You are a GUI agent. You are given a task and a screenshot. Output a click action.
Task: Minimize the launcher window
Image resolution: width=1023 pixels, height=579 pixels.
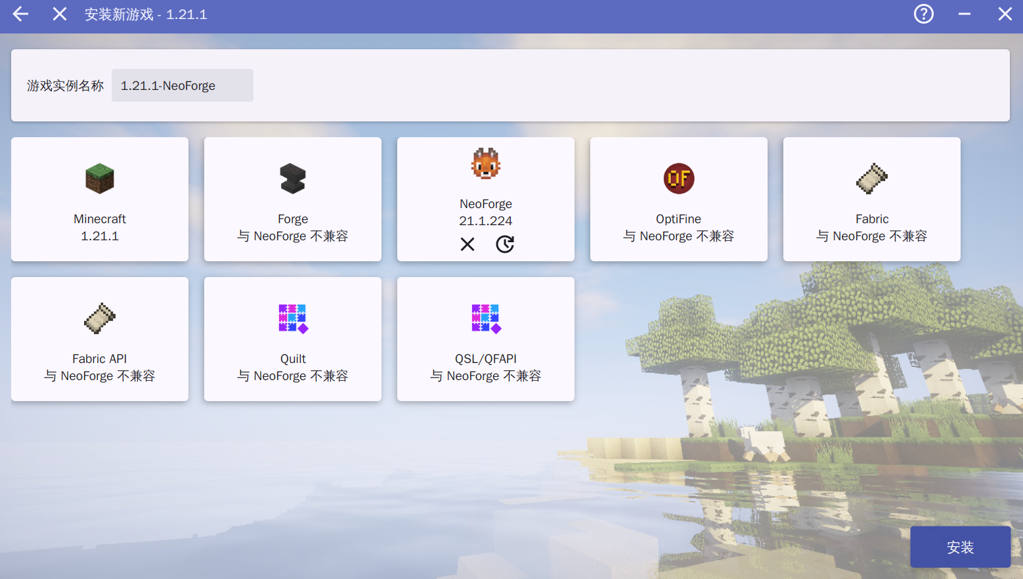tap(965, 14)
